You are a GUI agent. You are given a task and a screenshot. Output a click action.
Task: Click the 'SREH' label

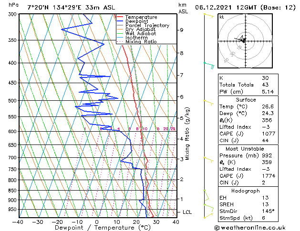click(x=227, y=204)
